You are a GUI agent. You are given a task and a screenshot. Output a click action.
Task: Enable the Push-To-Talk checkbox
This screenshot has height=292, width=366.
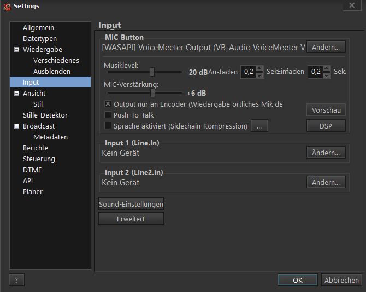(x=108, y=115)
